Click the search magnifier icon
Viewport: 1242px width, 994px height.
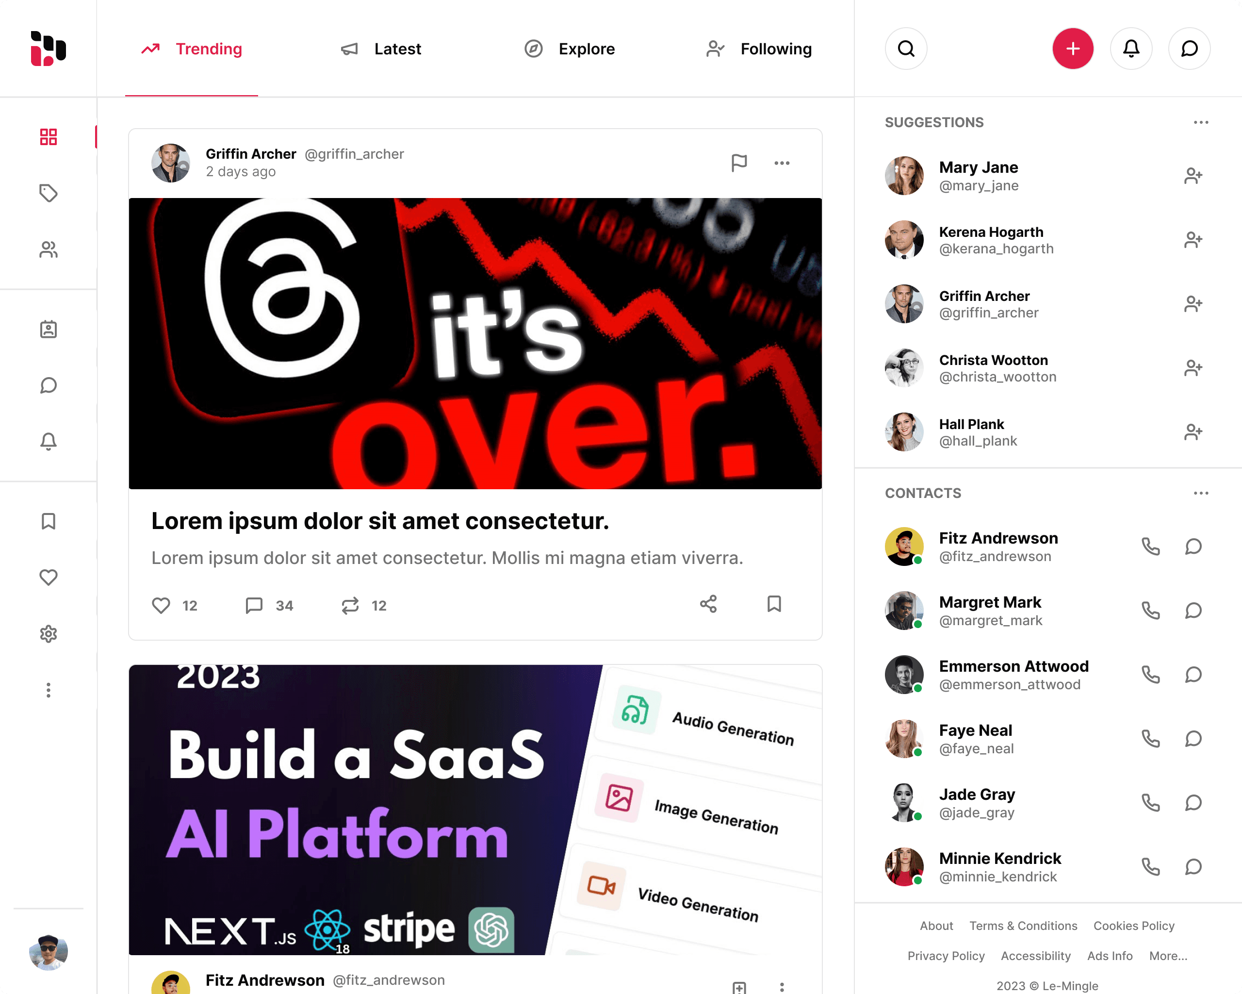[906, 49]
